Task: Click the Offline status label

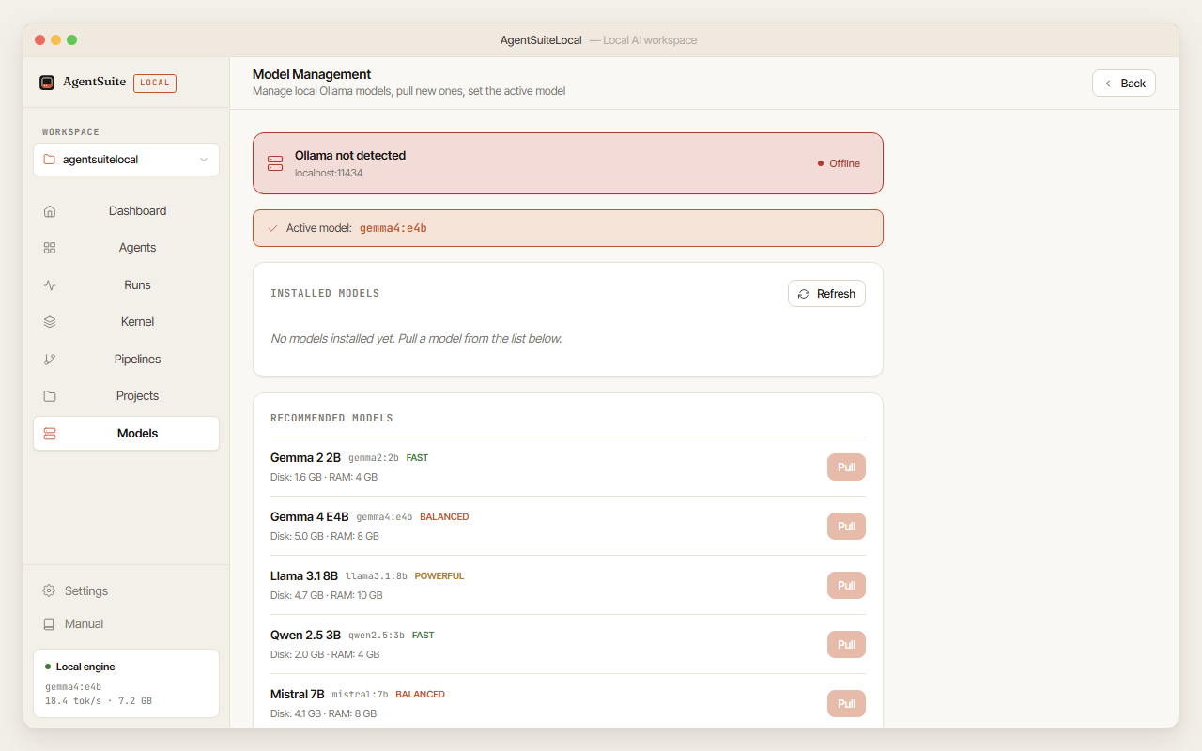Action: pyautogui.click(x=845, y=163)
